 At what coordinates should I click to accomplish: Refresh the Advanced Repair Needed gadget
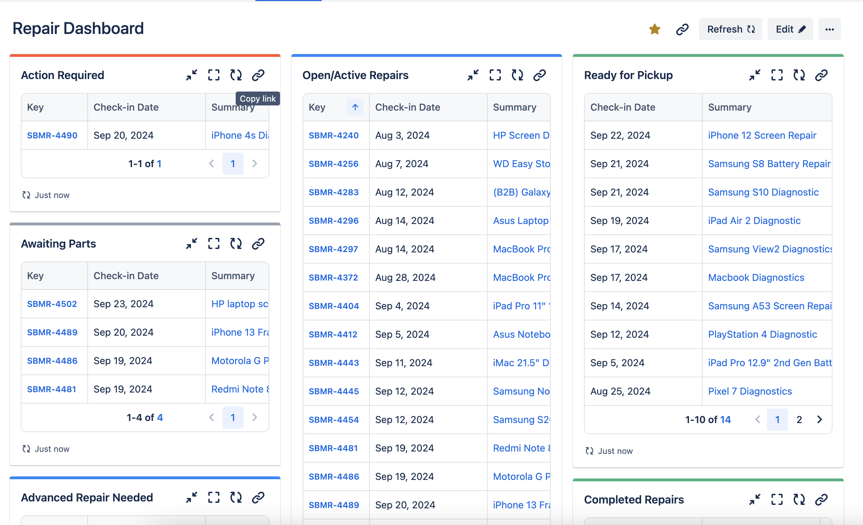[236, 497]
